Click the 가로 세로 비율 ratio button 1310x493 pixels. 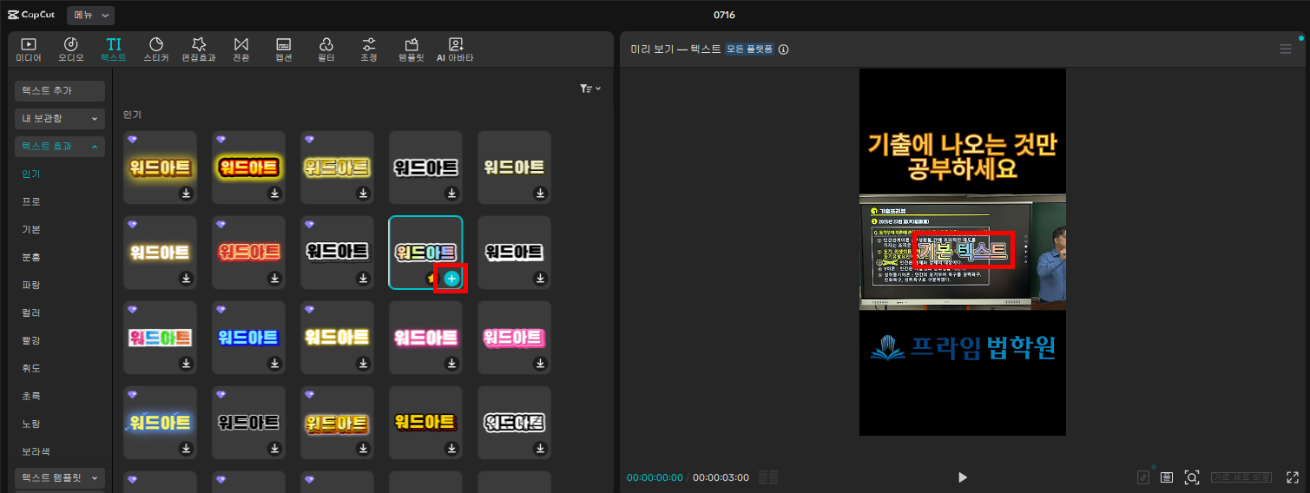(1241, 477)
